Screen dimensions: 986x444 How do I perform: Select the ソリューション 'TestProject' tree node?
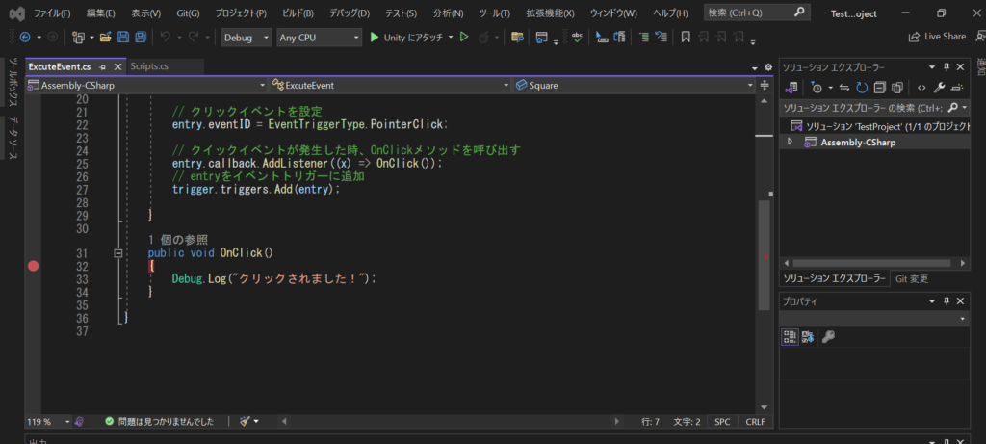pyautogui.click(x=880, y=126)
